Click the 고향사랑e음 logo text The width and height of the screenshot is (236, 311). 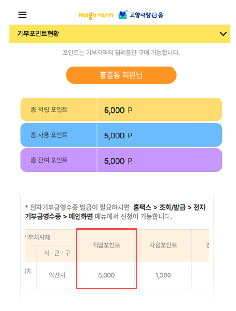point(147,15)
